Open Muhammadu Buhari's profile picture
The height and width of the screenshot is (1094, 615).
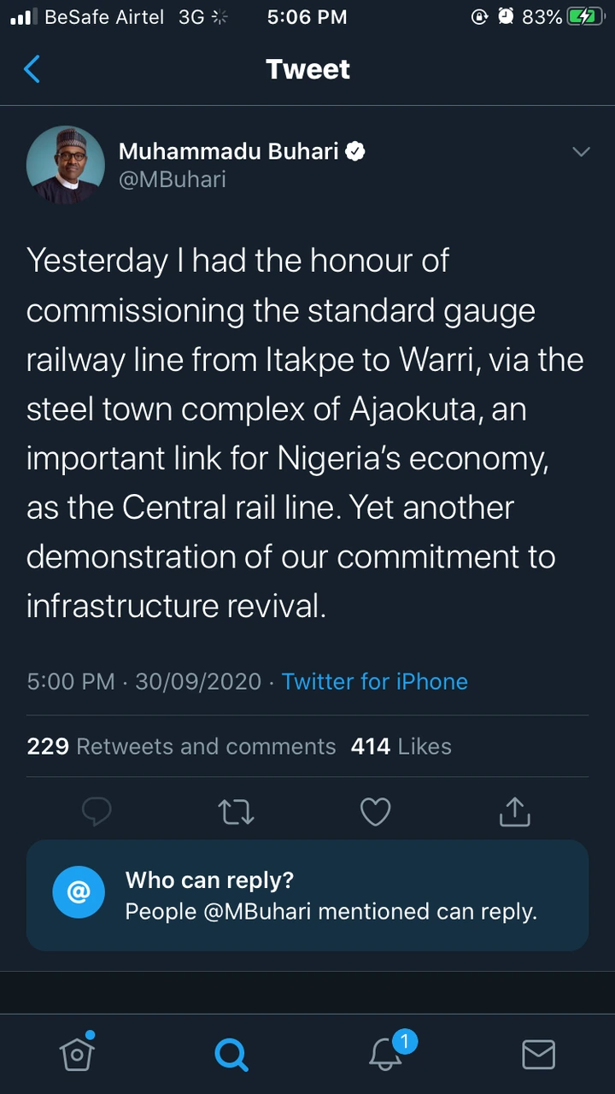point(65,165)
